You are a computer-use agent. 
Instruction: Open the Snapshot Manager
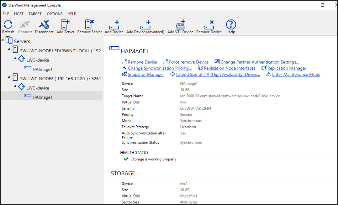(146, 74)
